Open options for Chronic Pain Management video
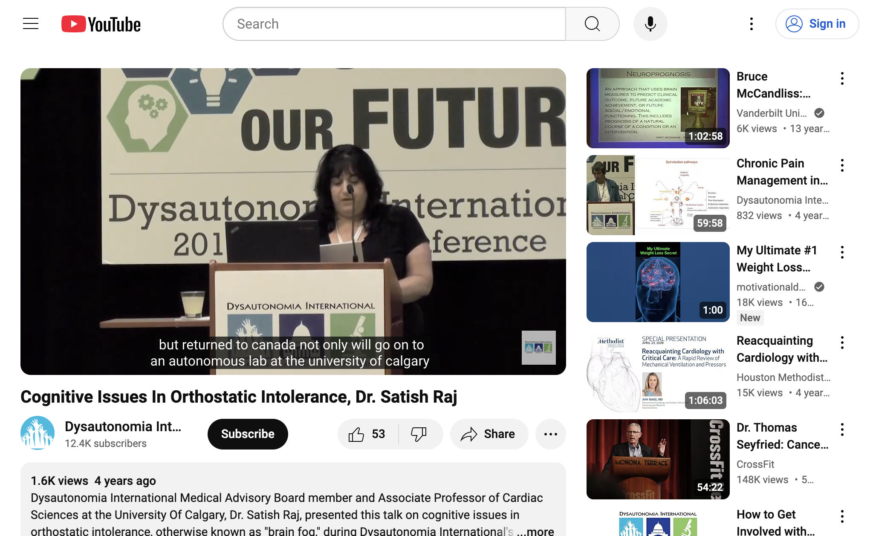This screenshot has height=536, width=873. pos(842,165)
